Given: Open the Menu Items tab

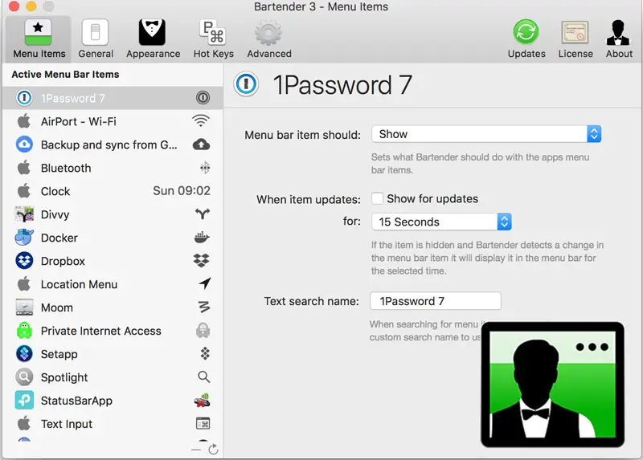Looking at the screenshot, I should 39,39.
